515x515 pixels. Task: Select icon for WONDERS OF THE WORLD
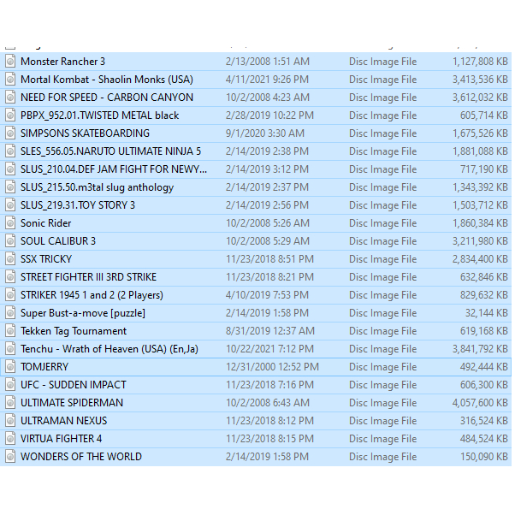pos(10,457)
